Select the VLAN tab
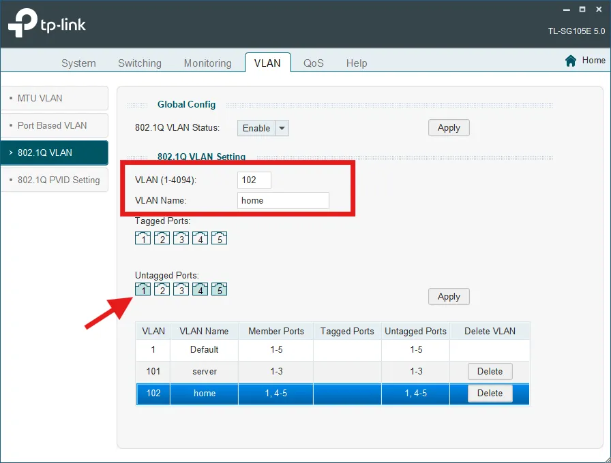The height and width of the screenshot is (463, 611). 268,63
